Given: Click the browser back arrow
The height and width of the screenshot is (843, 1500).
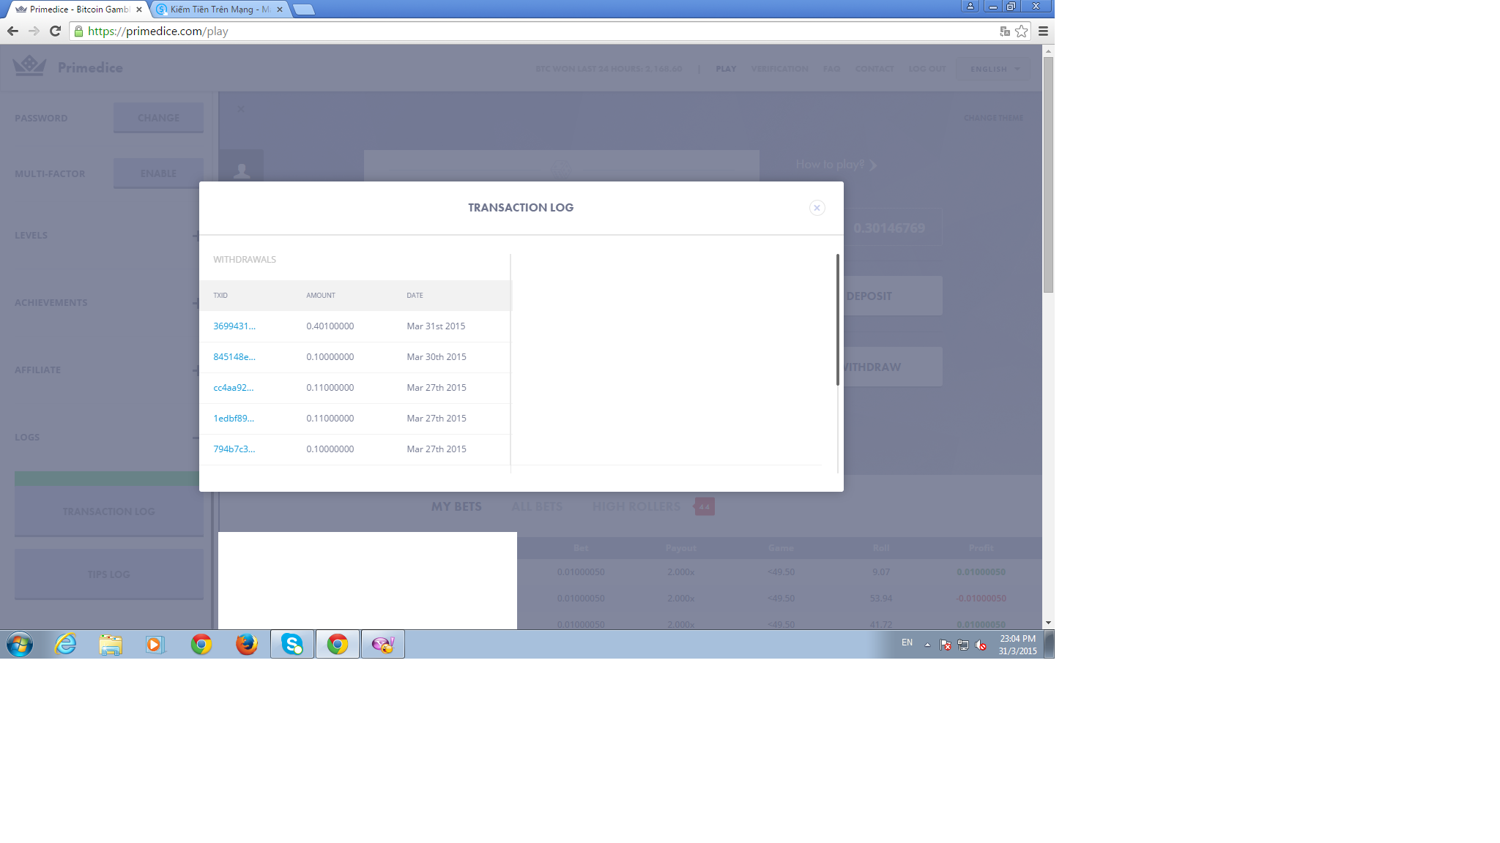Looking at the screenshot, I should (12, 31).
